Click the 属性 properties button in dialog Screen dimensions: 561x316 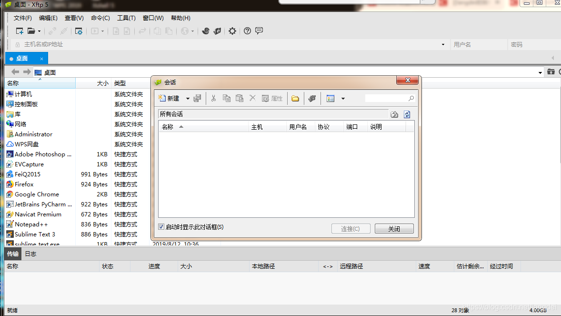(x=272, y=99)
